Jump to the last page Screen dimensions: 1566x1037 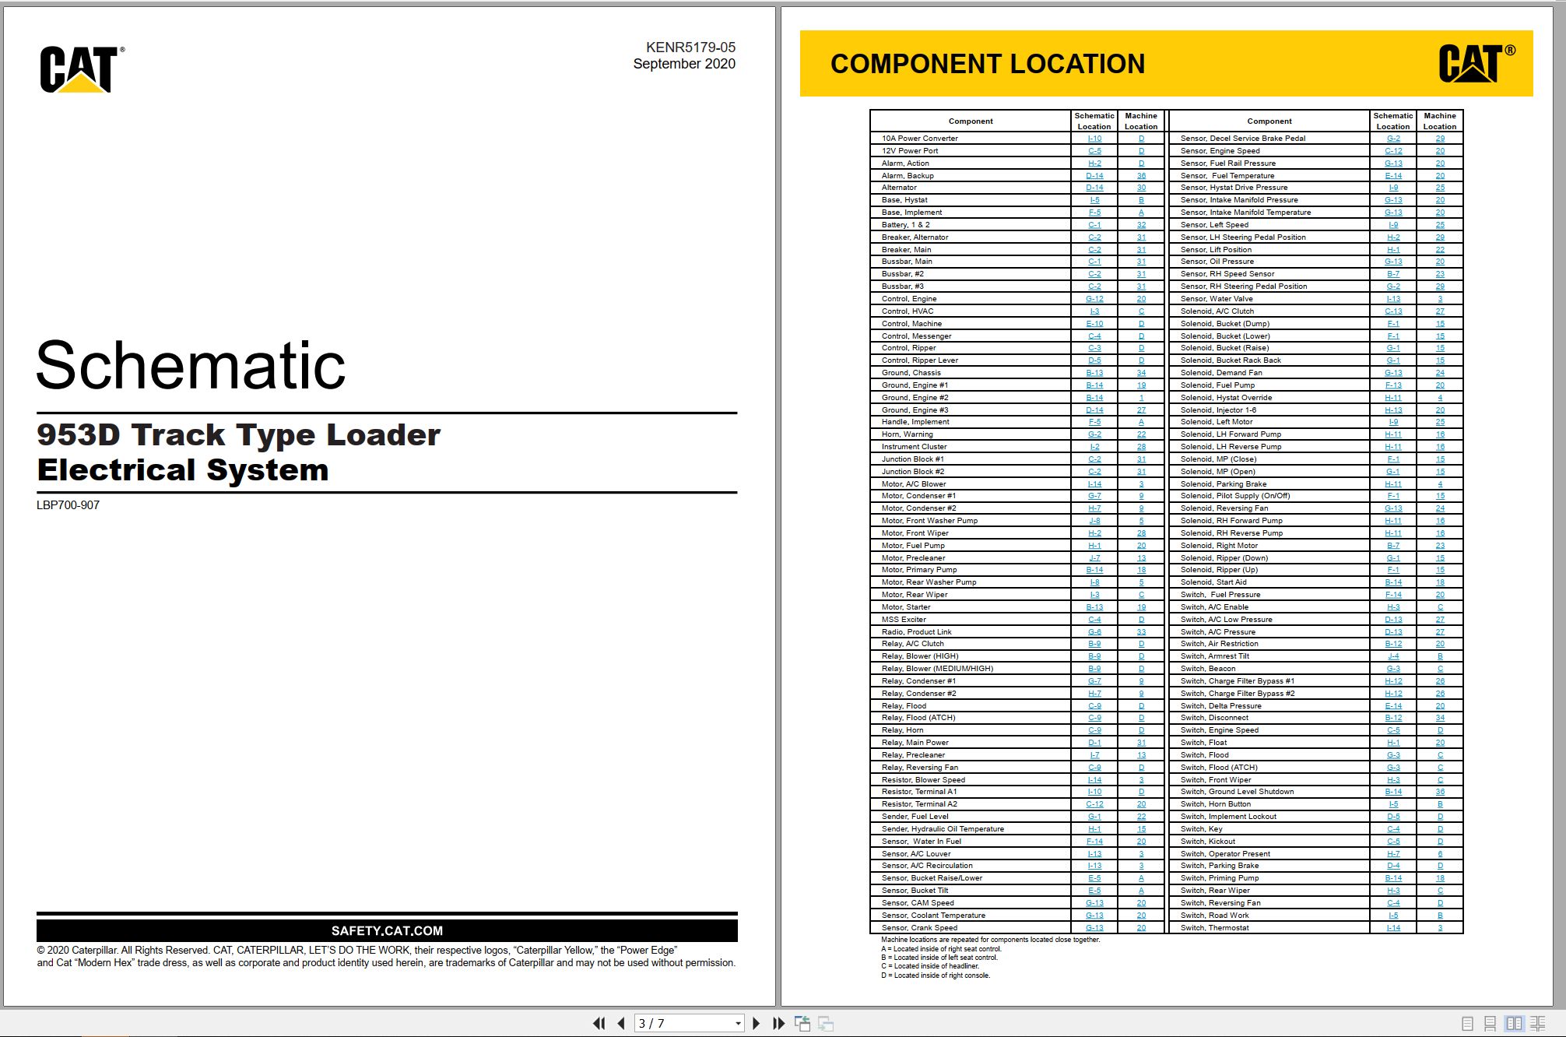point(778,1024)
